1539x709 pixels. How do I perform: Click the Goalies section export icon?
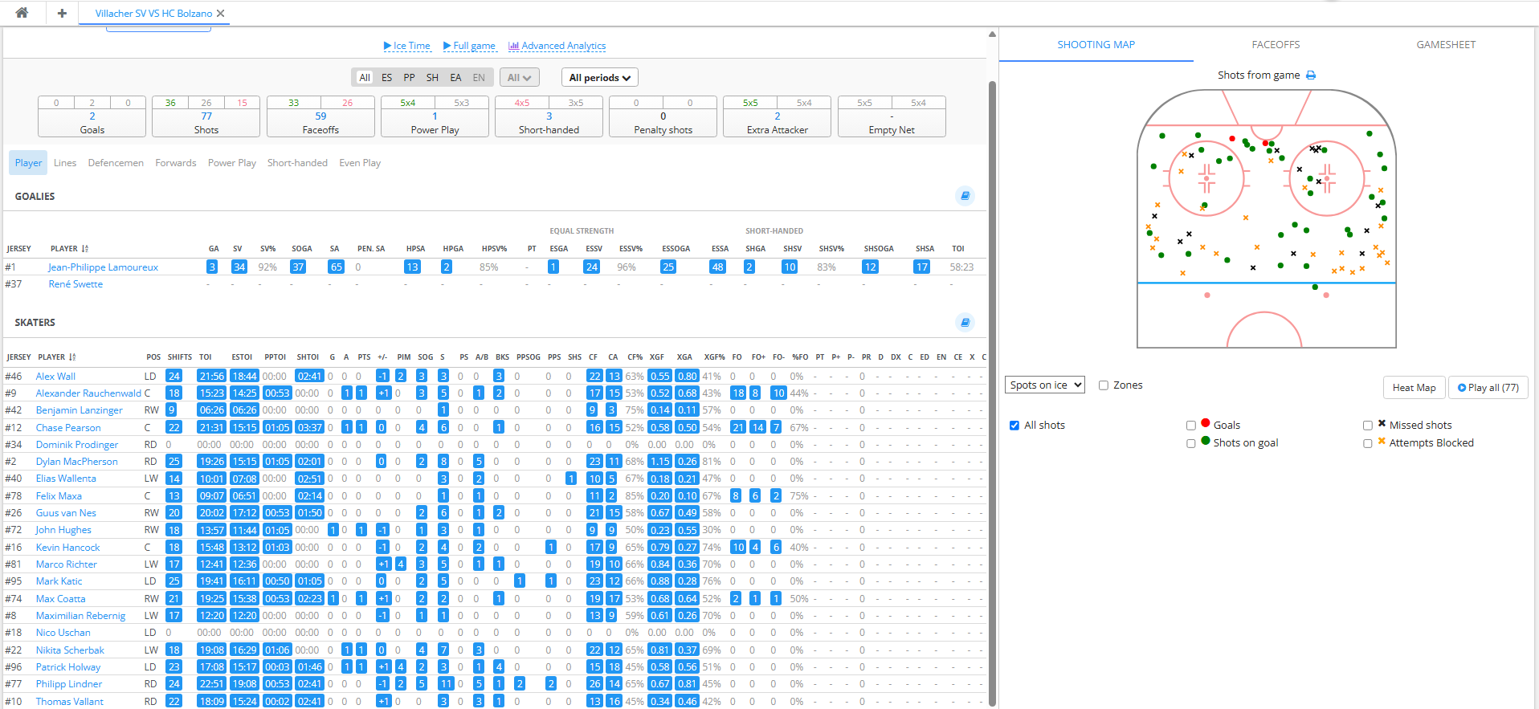(x=965, y=196)
